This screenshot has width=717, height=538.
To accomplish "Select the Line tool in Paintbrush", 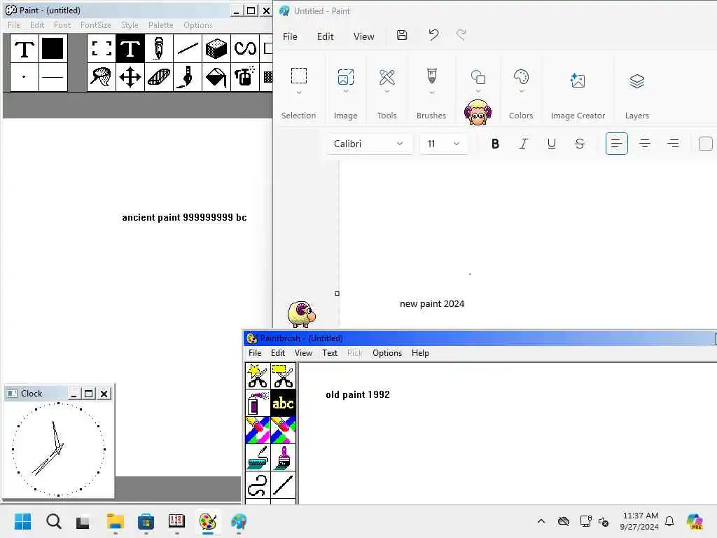I will pyautogui.click(x=283, y=485).
